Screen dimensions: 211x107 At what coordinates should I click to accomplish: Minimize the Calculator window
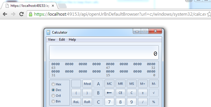click(x=137, y=31)
